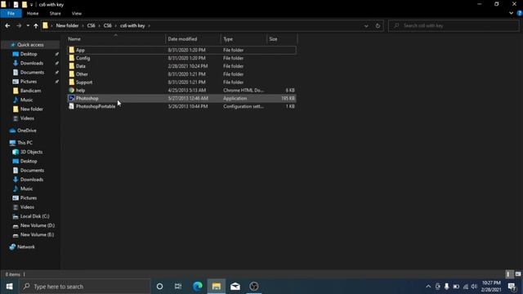Open Videos under Quick access
523x294 pixels.
(27, 118)
